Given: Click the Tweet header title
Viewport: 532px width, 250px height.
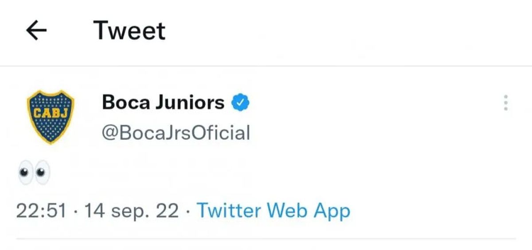Looking at the screenshot, I should tap(129, 31).
